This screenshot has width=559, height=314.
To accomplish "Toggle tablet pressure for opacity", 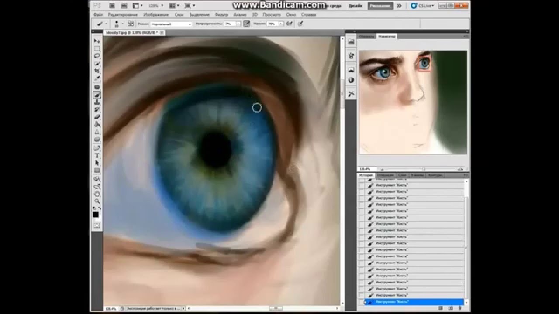I will click(246, 24).
